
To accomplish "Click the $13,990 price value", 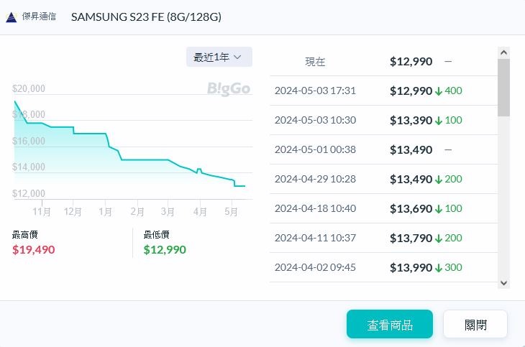I will click(x=411, y=267).
